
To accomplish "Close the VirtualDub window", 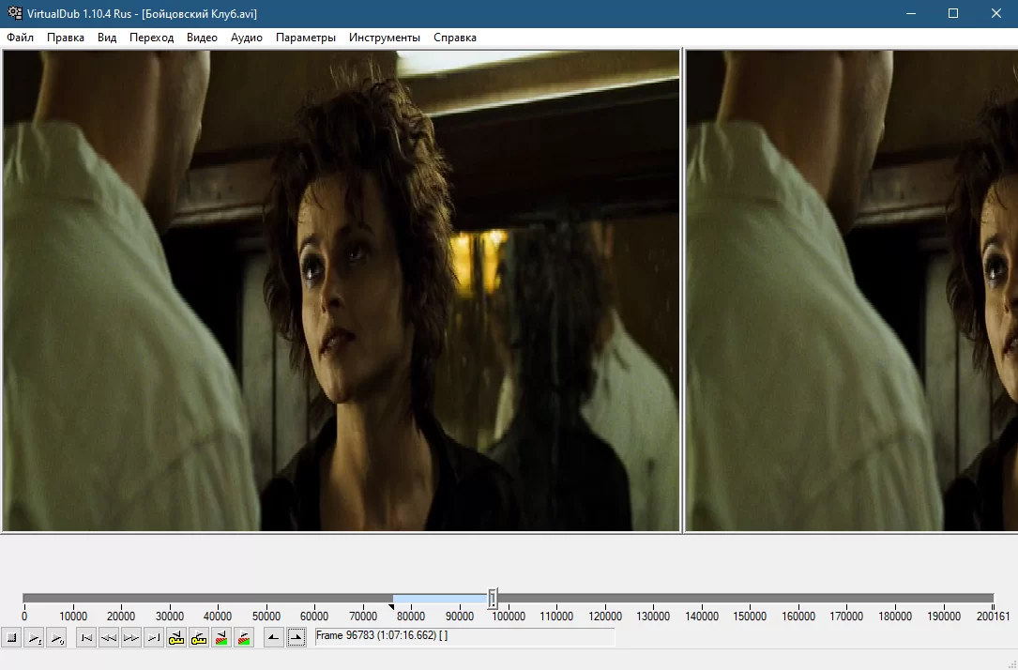I will point(995,14).
